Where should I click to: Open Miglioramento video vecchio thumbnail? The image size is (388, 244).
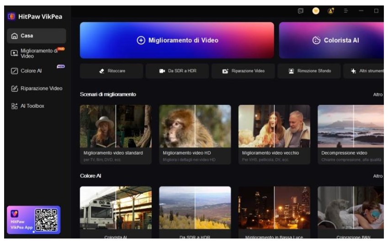click(x=274, y=126)
